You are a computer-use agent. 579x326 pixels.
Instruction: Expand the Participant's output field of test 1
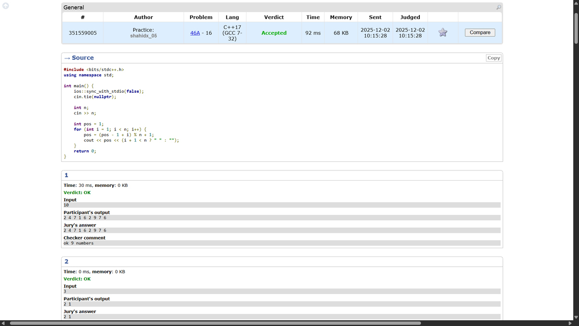click(282, 217)
